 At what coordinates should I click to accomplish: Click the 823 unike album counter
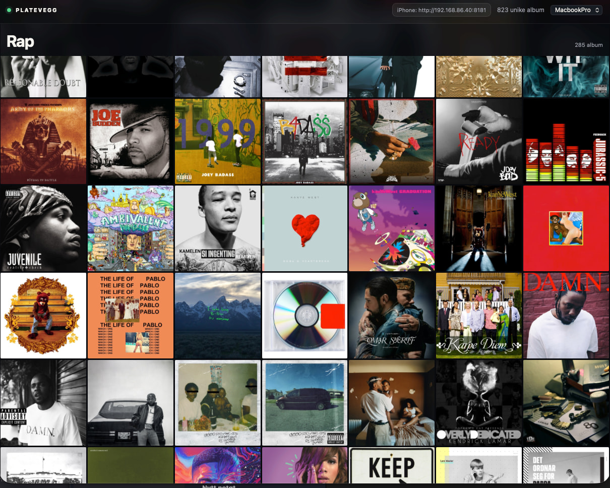tap(521, 10)
